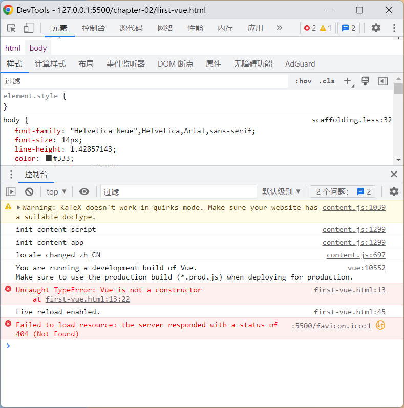Image resolution: width=404 pixels, height=408 pixels.
Task: Open the customize DevTools three-dot menu
Action: 394,28
